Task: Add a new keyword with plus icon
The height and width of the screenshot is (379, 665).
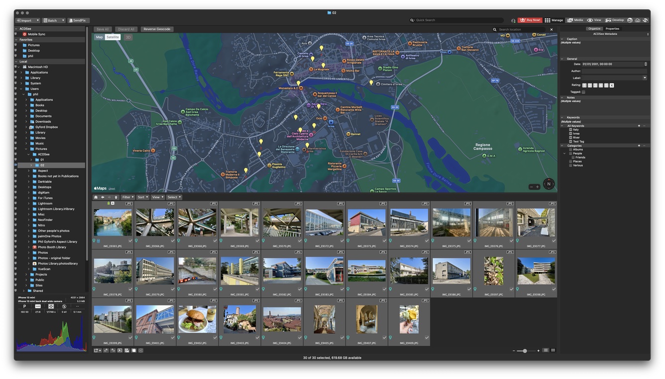Action: [639, 126]
